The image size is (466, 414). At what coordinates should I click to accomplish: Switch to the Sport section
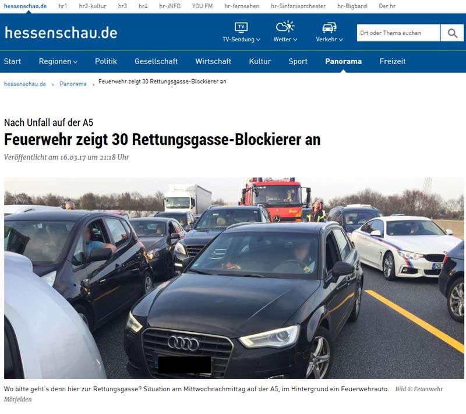298,62
